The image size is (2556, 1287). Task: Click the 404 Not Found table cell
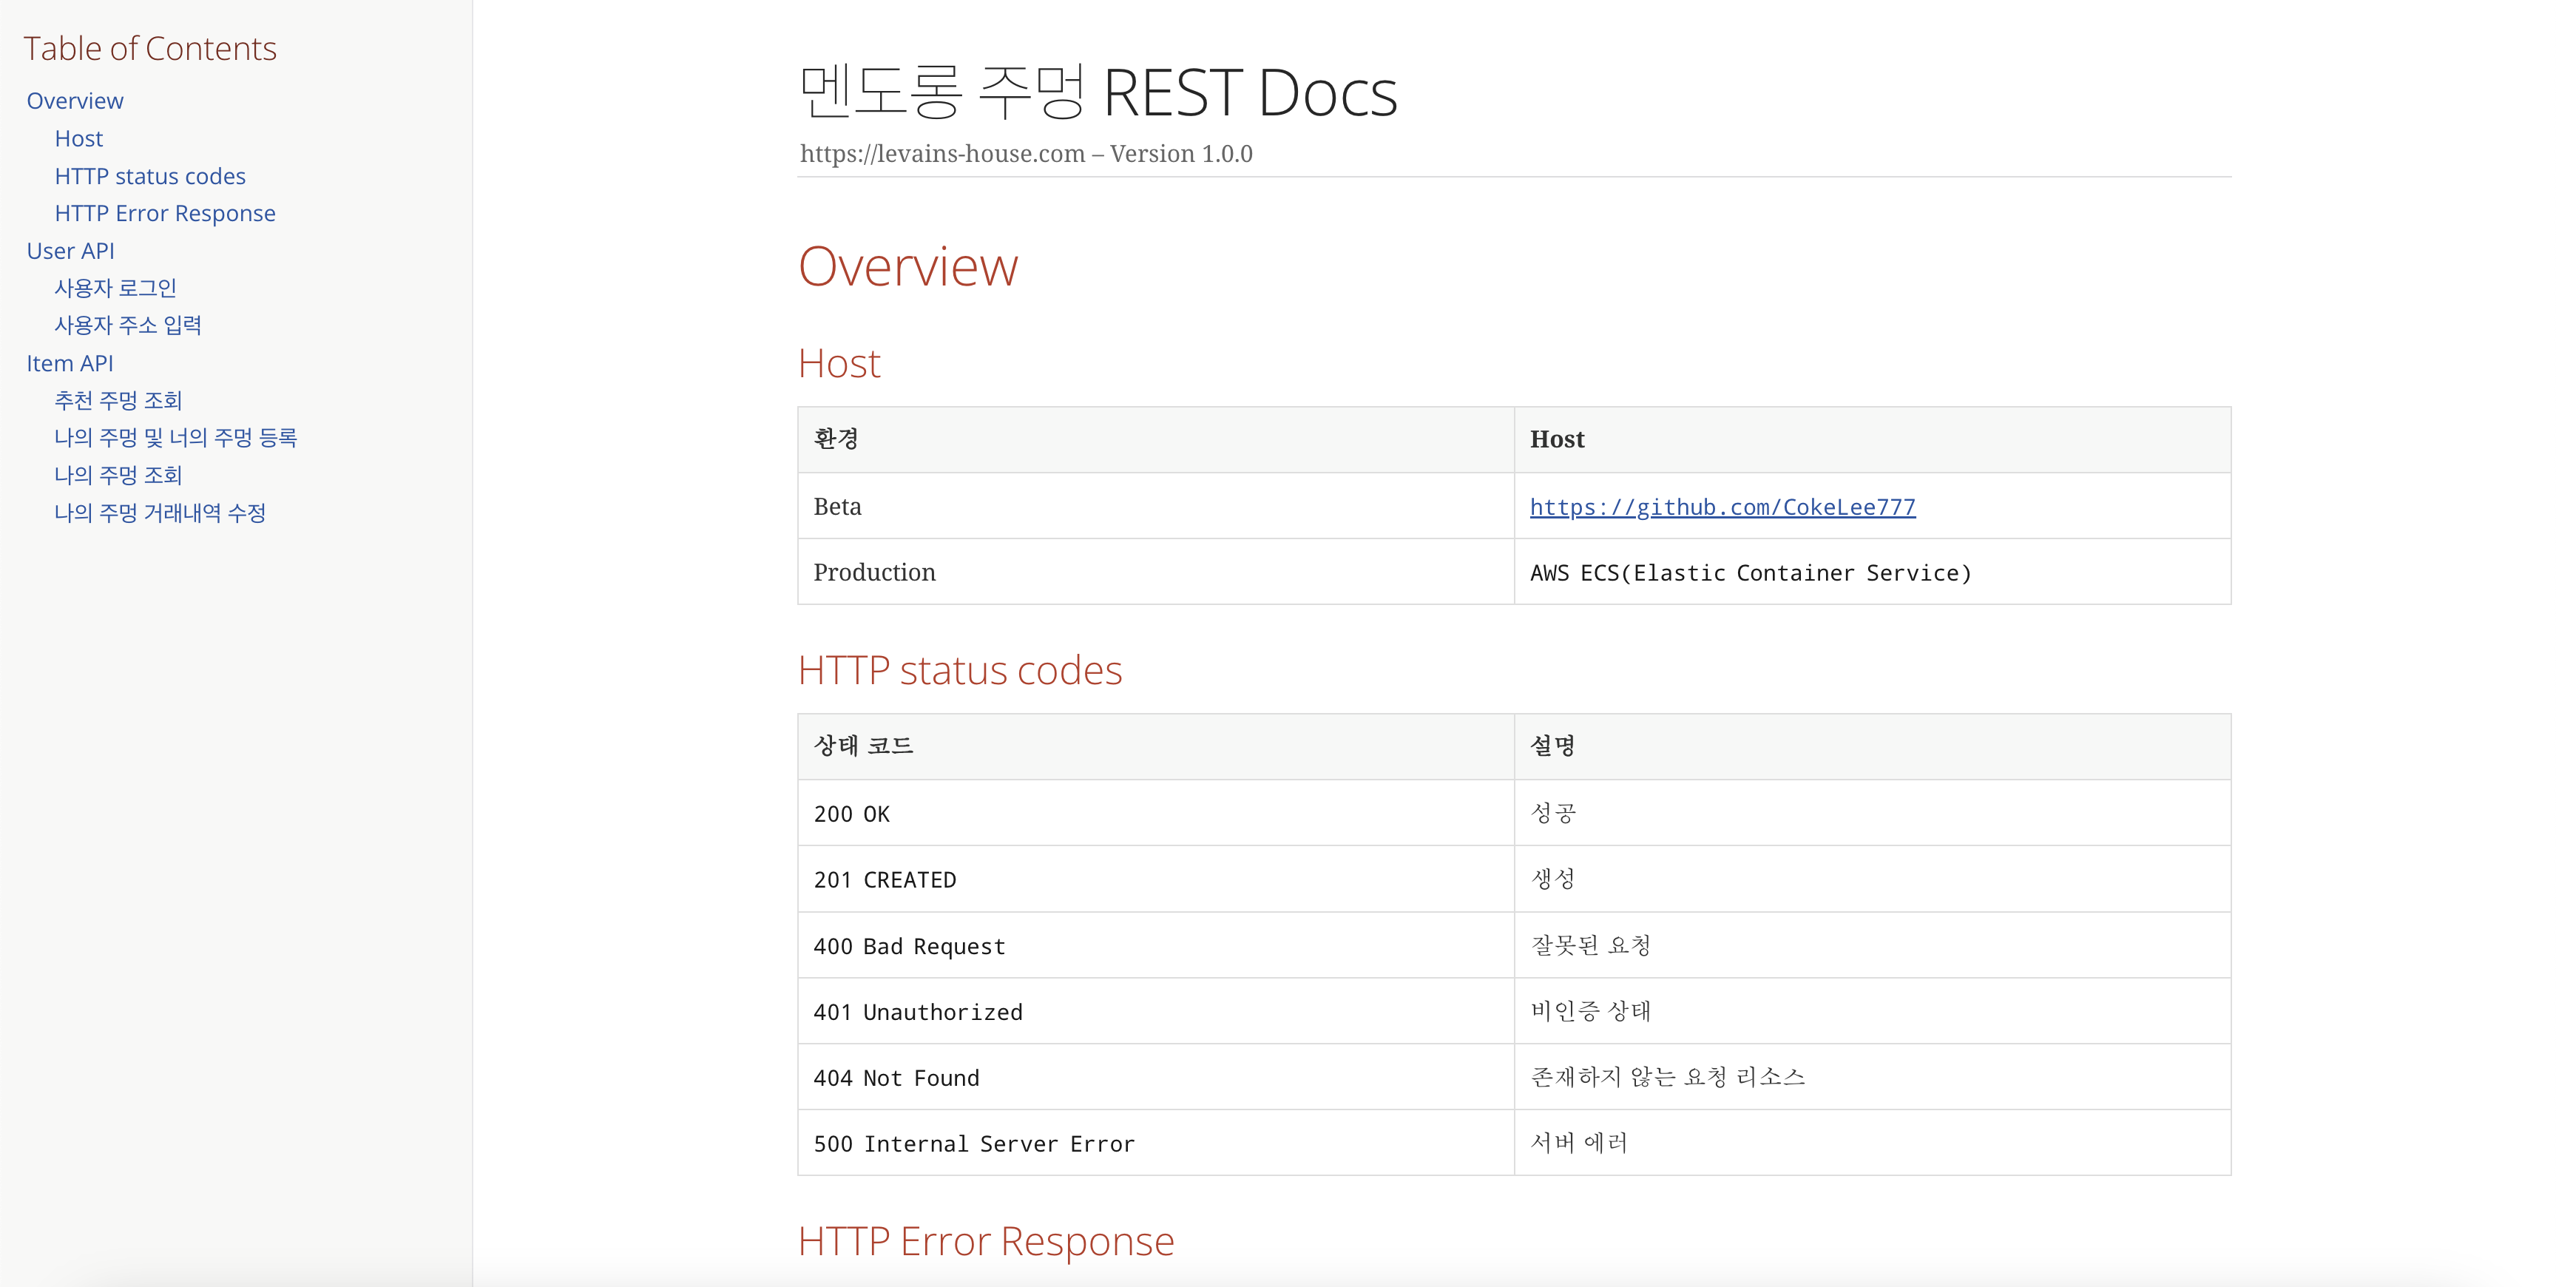896,1078
